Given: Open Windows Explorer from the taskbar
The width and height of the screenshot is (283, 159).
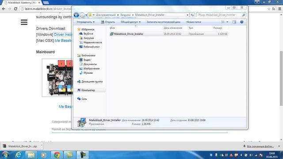Looking at the screenshot, I should click(31, 155).
